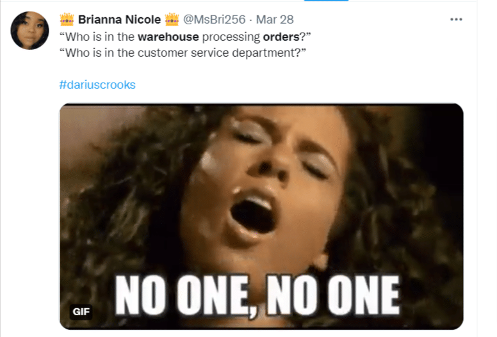Viewport: 497px width, 337px height.
Task: Click the Mar 28 timestamp
Action: (275, 20)
